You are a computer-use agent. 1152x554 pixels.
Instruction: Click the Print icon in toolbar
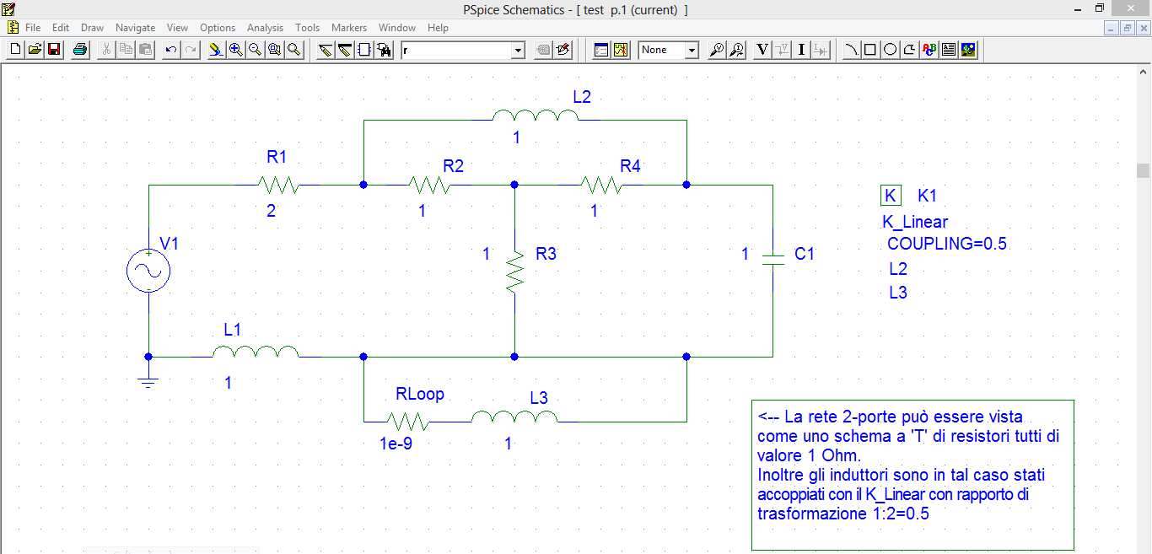pos(80,50)
